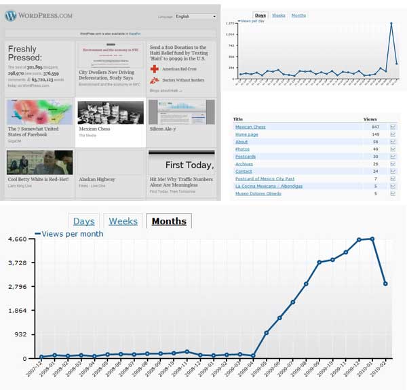Open the Mexican Chess featured post thumbnail
407x390 pixels.
111,112
